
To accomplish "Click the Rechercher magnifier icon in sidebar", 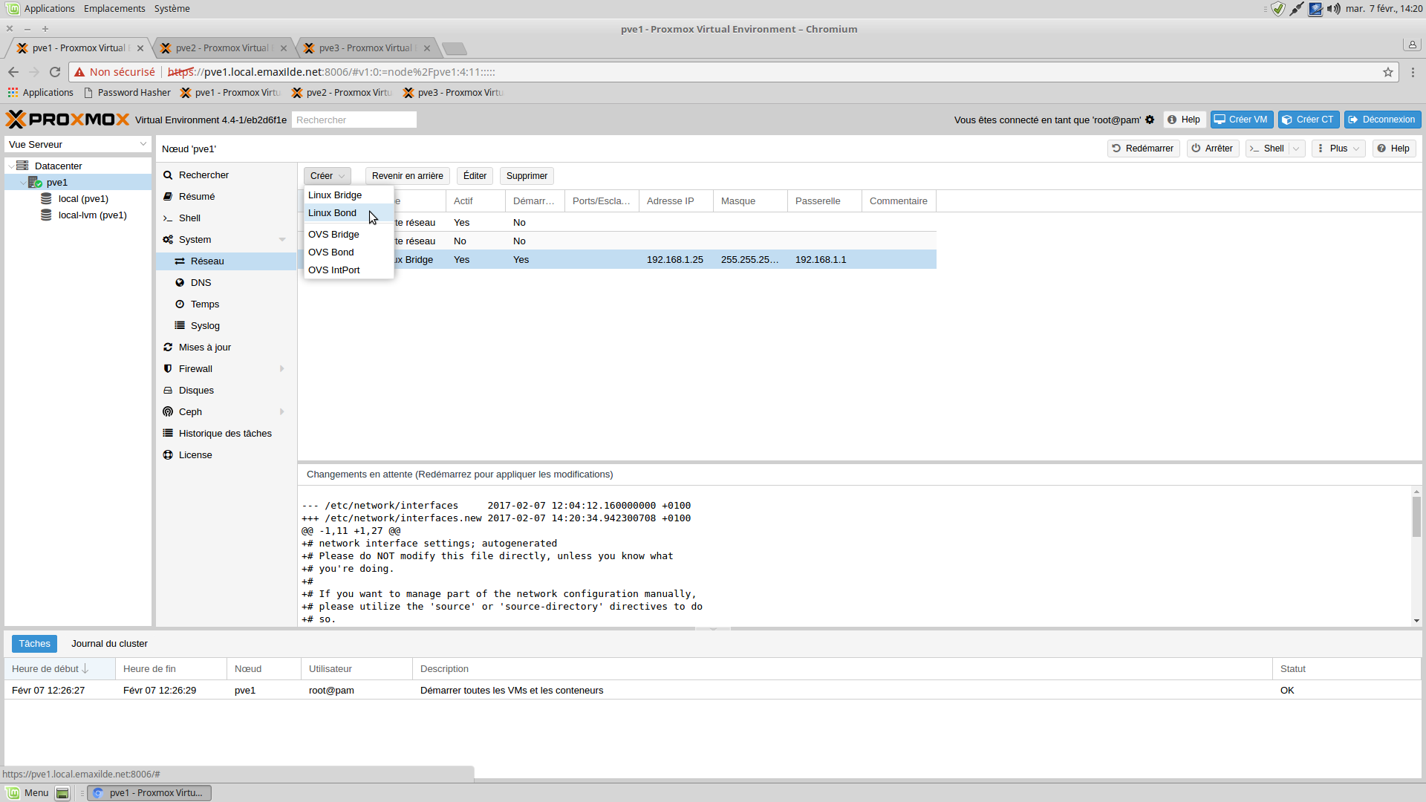I will point(168,175).
